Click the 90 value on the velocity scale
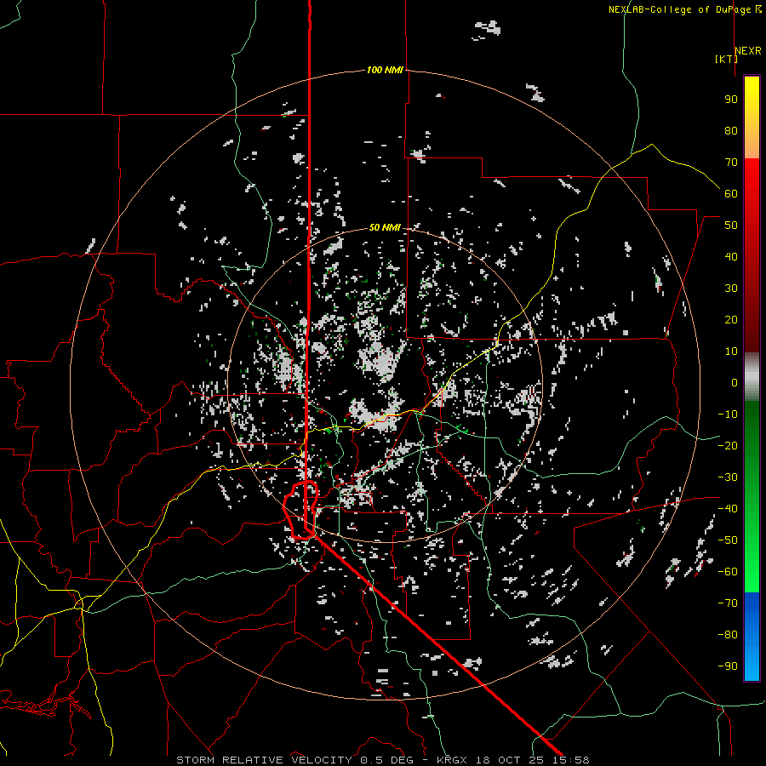 (x=731, y=100)
